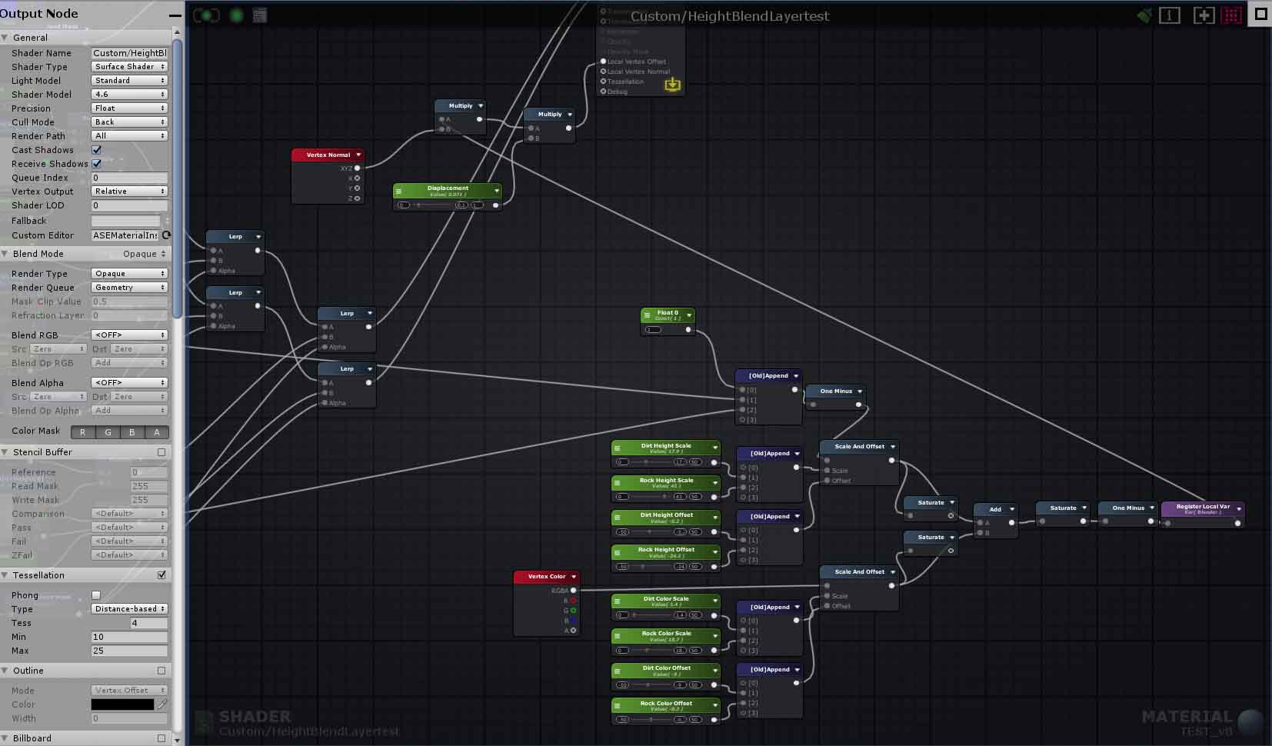Open the Blend Alpha OFF dropdown
Viewport: 1272px width, 746px height.
(129, 383)
